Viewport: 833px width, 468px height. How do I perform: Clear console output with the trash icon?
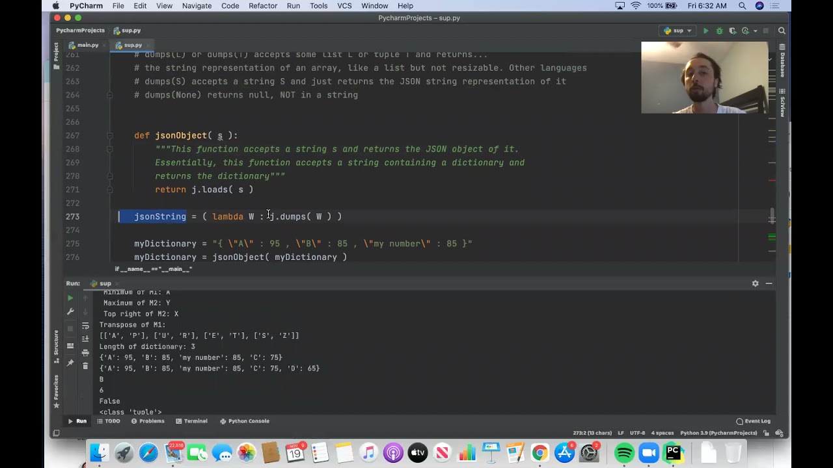pyautogui.click(x=85, y=366)
